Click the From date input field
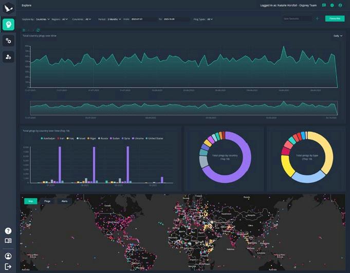 144,19
